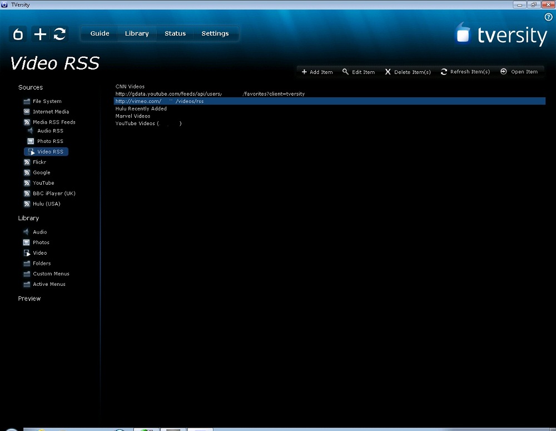Screen dimensions: 556x431
Task: Click the refresh library arrows icon
Action: tap(59, 34)
